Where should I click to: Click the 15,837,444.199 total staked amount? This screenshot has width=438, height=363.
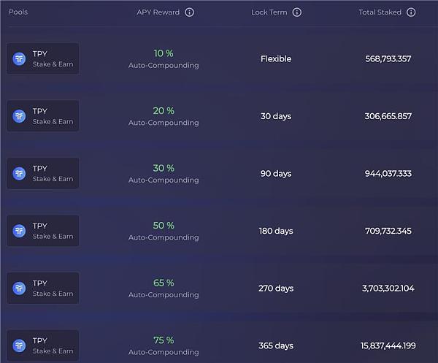(x=388, y=345)
